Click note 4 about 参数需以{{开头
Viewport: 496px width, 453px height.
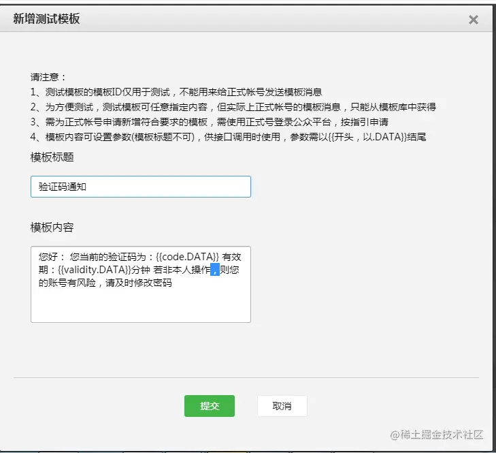[x=228, y=137]
